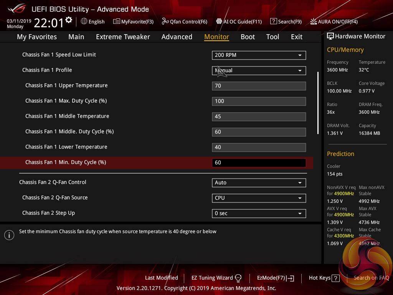The image size is (393, 295).
Task: Edit Chassis Fan 1 Upper Temperature field
Action: click(x=259, y=86)
